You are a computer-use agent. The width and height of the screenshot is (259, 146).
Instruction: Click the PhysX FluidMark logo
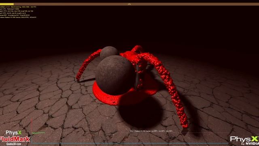tap(15, 137)
